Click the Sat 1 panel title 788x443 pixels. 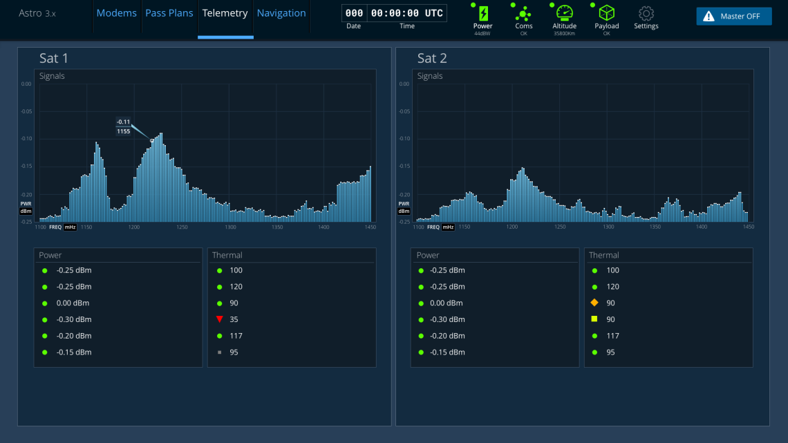click(54, 58)
